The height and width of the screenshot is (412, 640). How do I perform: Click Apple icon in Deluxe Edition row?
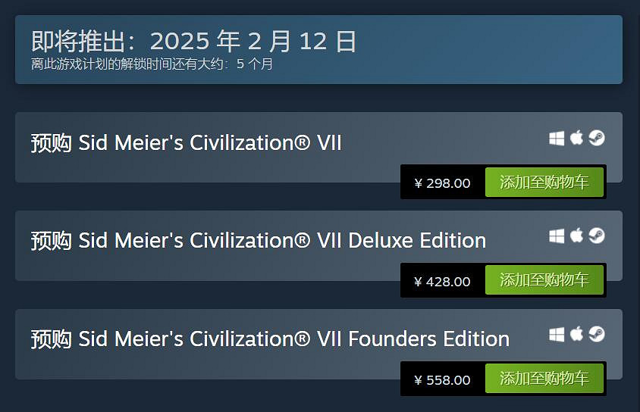577,236
